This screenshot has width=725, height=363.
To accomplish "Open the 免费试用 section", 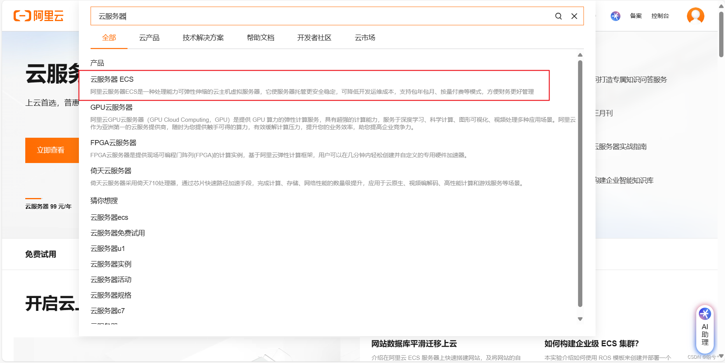I will click(40, 254).
